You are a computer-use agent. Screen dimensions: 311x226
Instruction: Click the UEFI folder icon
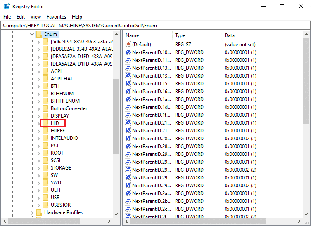45,190
